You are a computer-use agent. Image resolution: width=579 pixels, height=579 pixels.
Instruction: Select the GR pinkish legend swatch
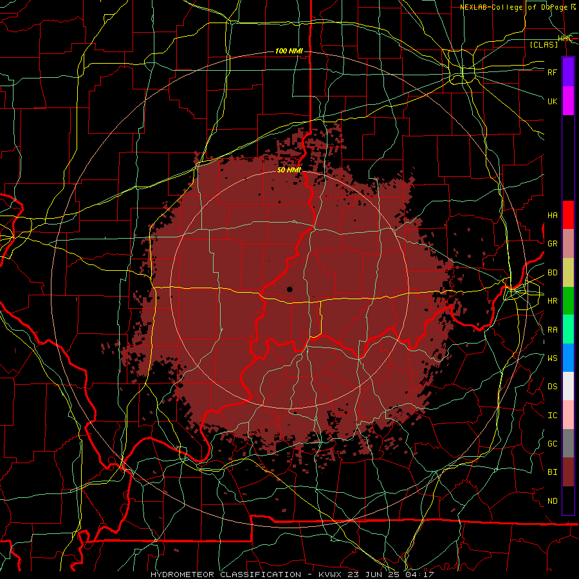(x=568, y=243)
